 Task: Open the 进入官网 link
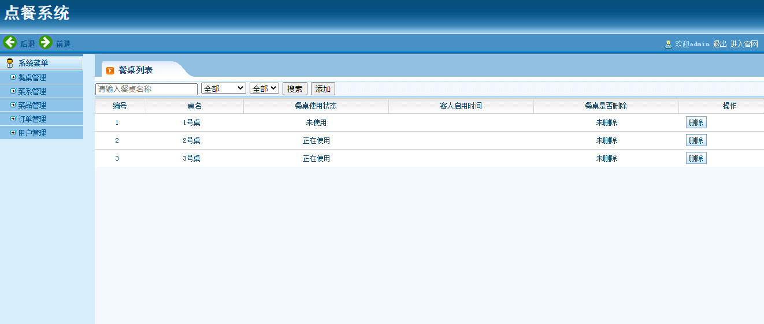(x=744, y=44)
